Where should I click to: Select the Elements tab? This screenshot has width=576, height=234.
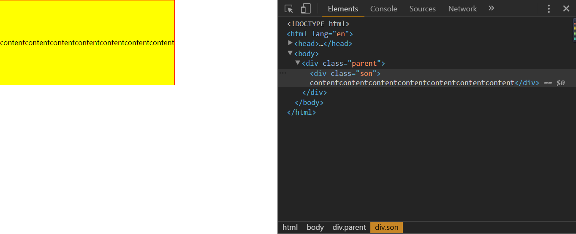[x=343, y=9]
